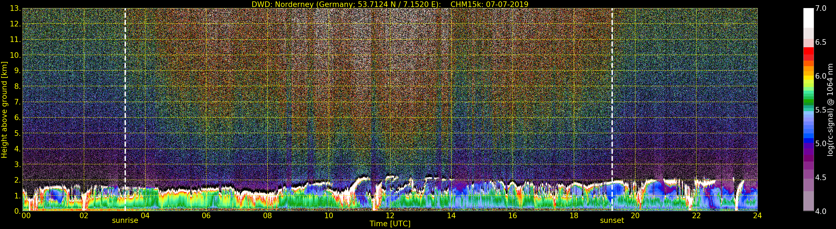Pick the yellow band on the colorbar
Screen dimensions: 836x229
point(808,78)
